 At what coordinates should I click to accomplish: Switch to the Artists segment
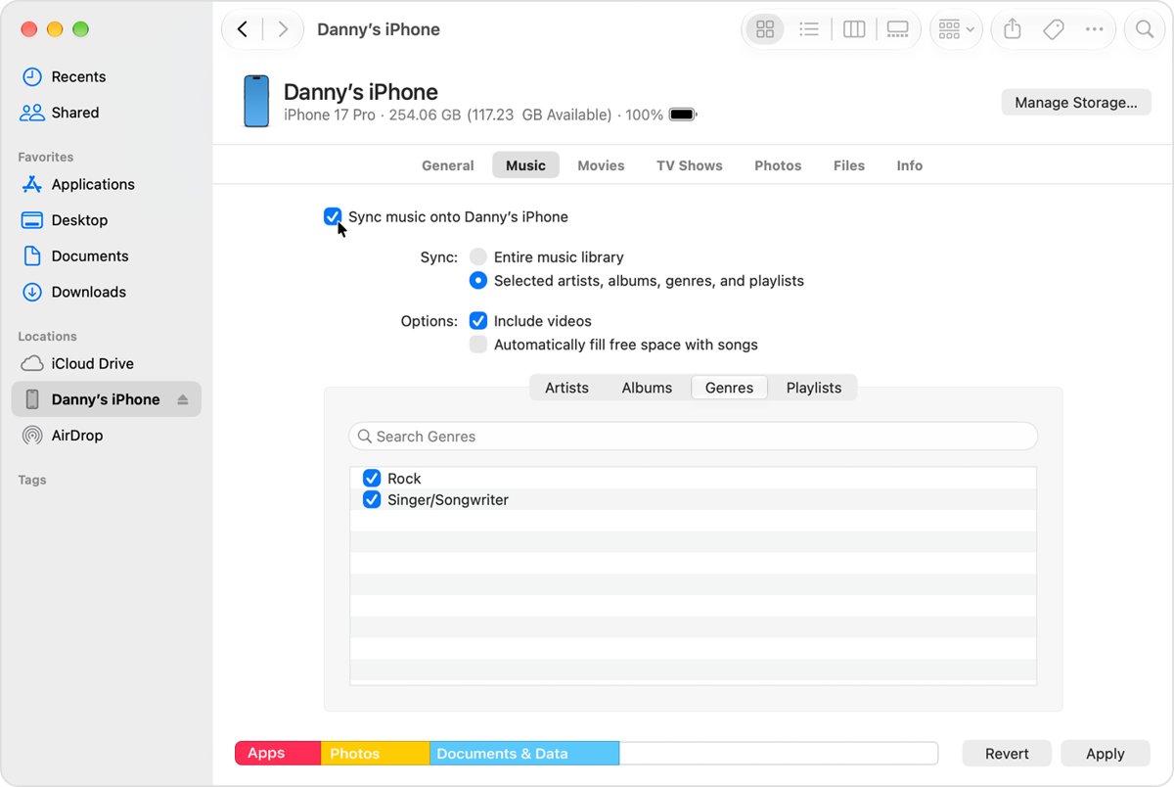pyautogui.click(x=567, y=388)
